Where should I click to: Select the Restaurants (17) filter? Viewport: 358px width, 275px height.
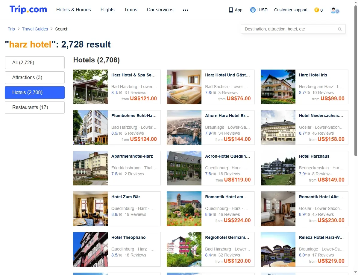tap(35, 107)
